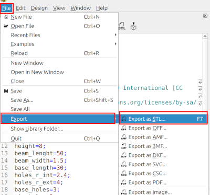Open the Window menu

[x=81, y=8]
